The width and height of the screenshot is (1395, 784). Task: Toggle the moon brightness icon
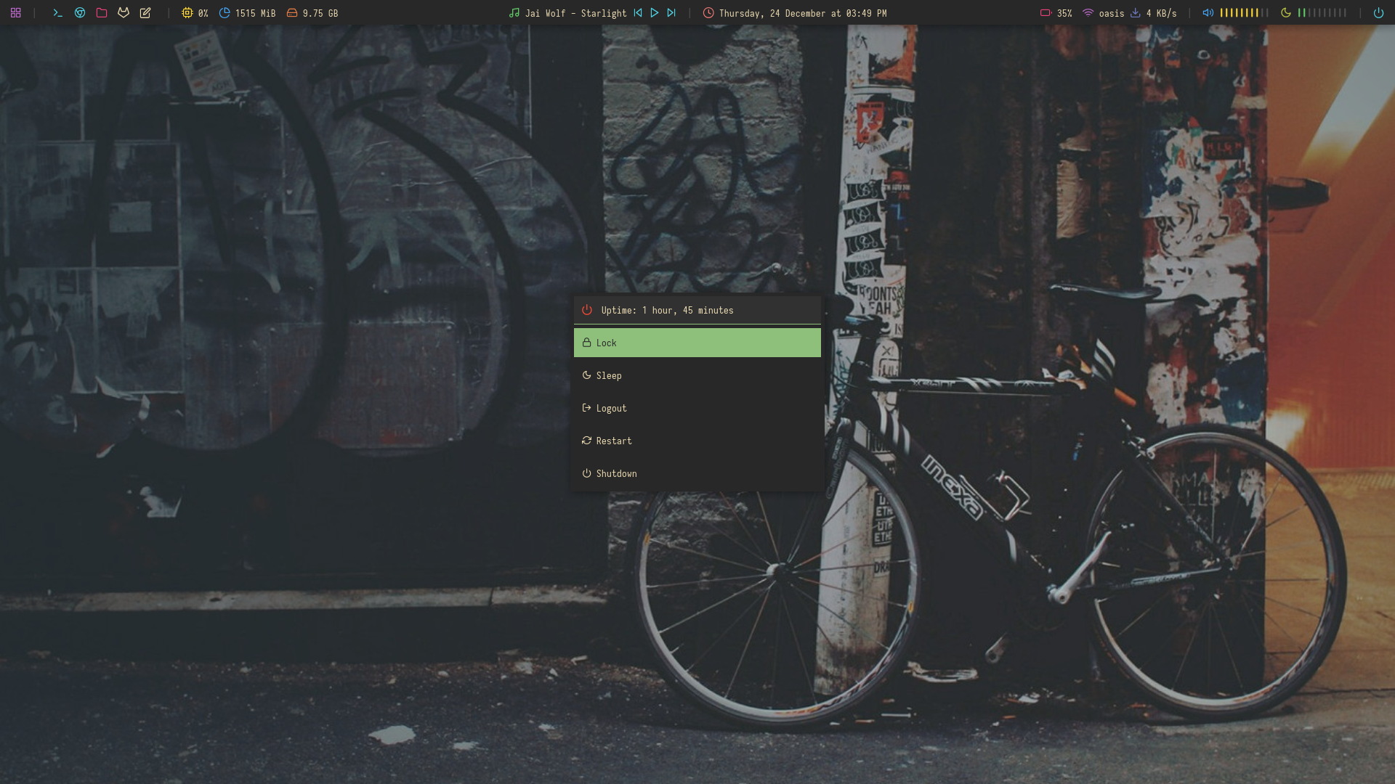tap(1285, 13)
